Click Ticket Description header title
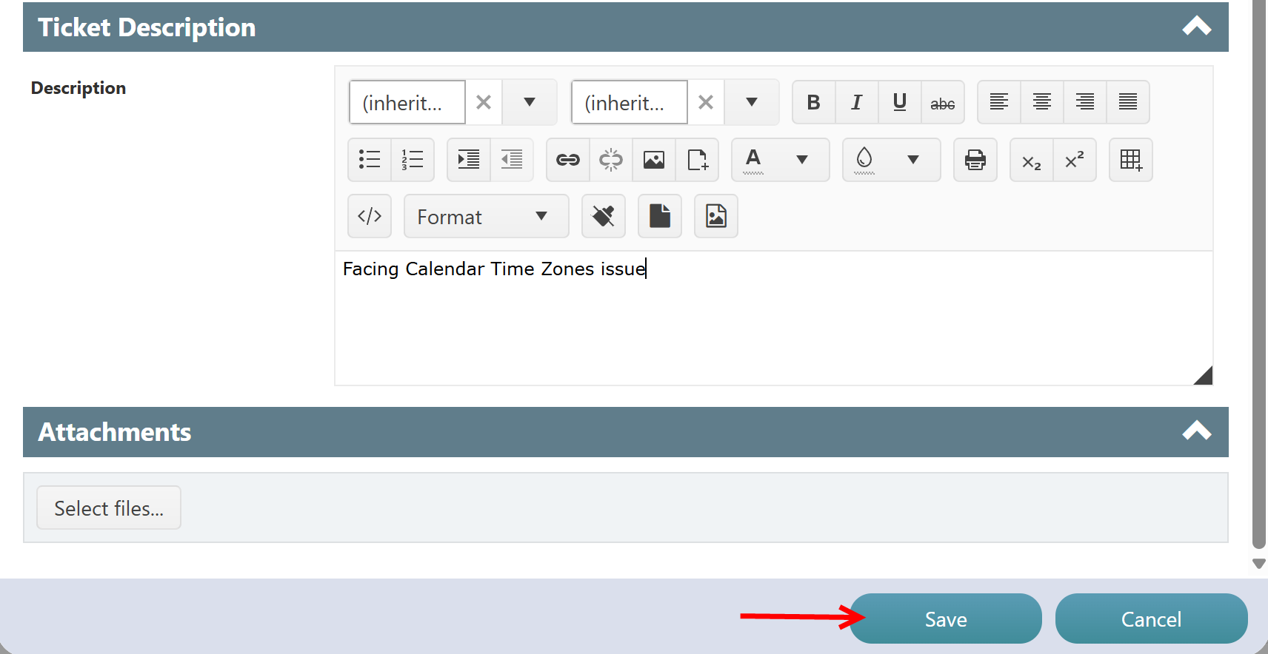 pos(147,27)
